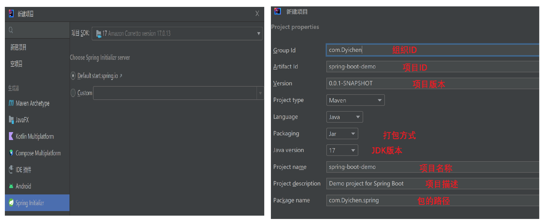Click the JavaFX generator icon
This screenshot has width=540, height=221.
pyautogui.click(x=11, y=120)
